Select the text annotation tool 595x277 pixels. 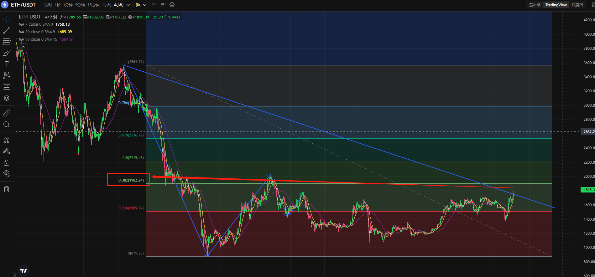[7, 64]
